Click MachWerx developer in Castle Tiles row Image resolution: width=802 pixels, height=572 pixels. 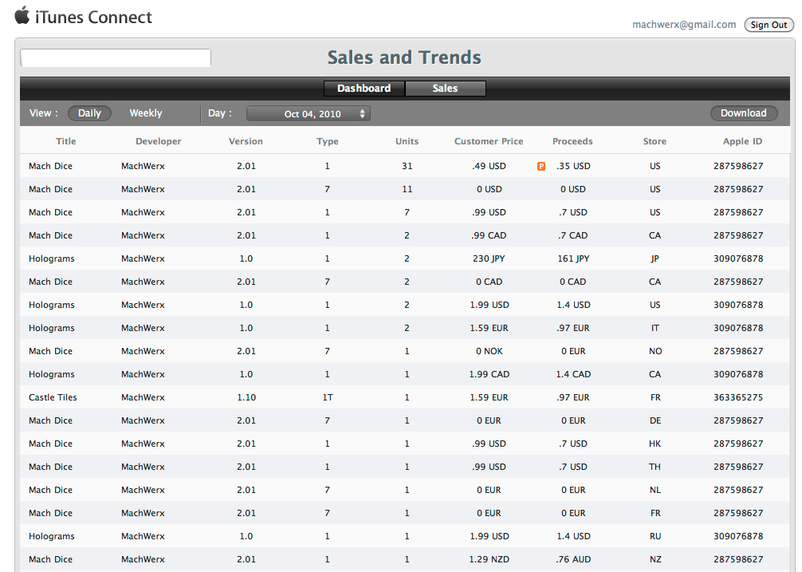tap(143, 397)
